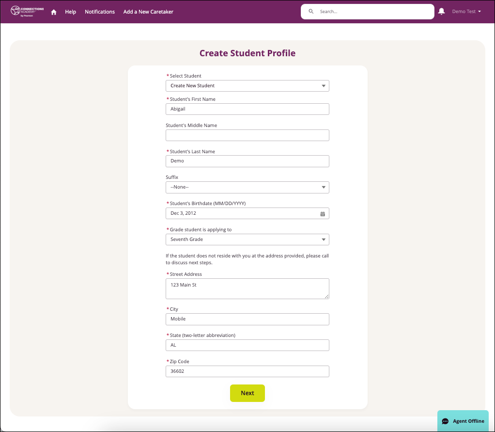Click the caret next to Demo Test

click(x=480, y=12)
